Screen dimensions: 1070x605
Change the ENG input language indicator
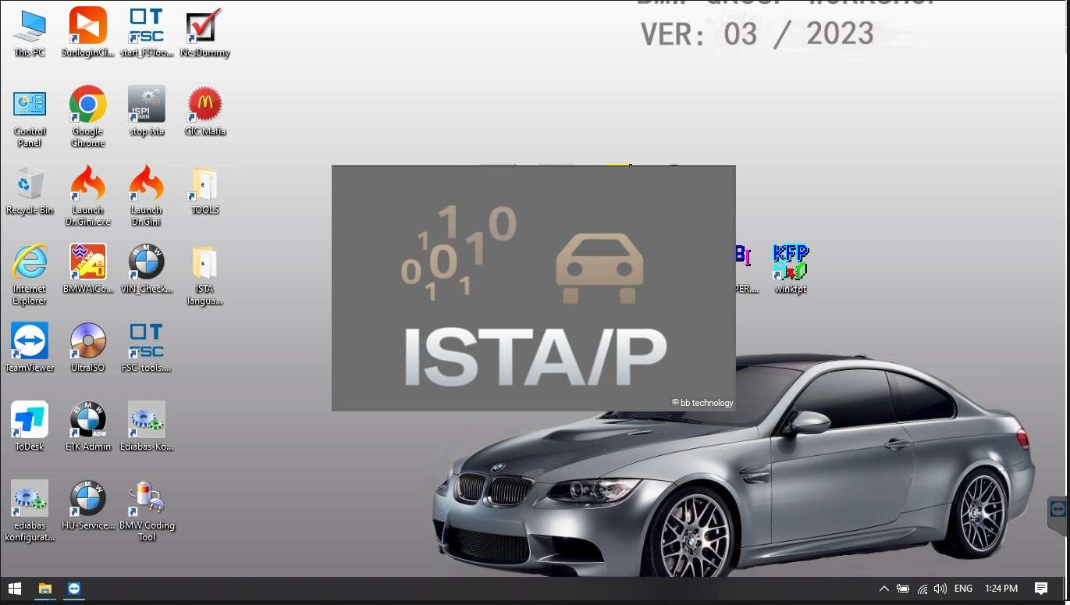[963, 589]
